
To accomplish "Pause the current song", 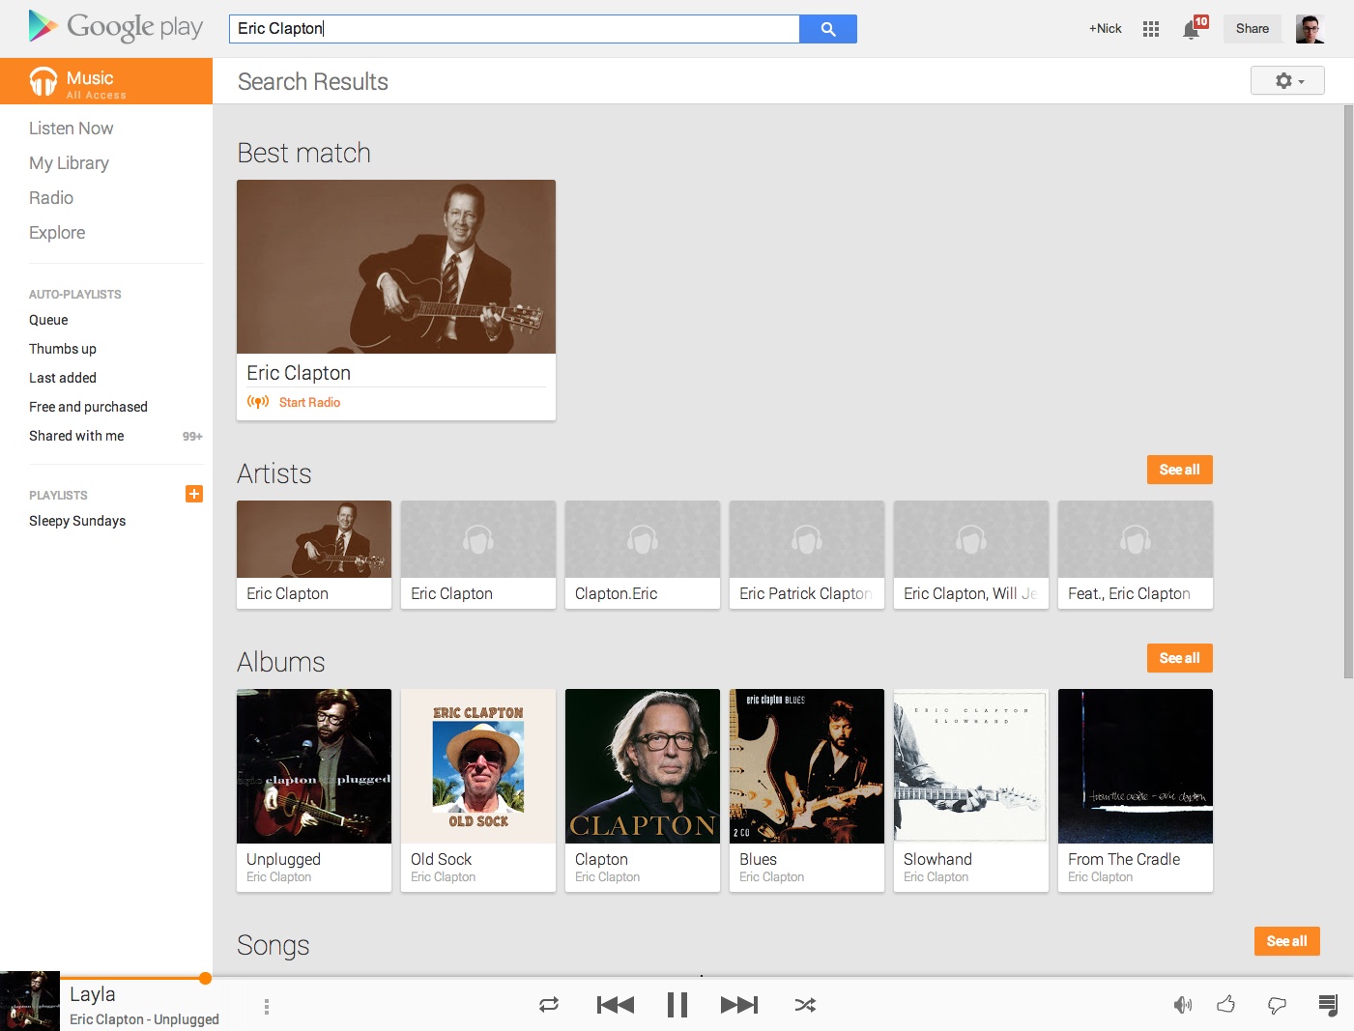I will (677, 1005).
